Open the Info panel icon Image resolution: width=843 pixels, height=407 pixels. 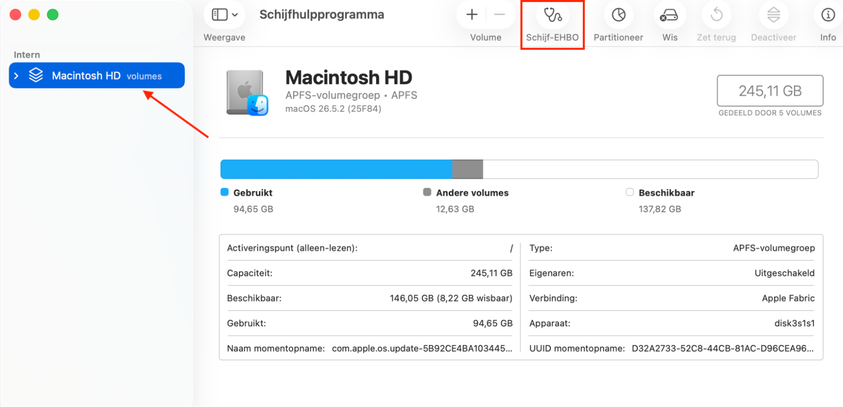[x=828, y=15]
